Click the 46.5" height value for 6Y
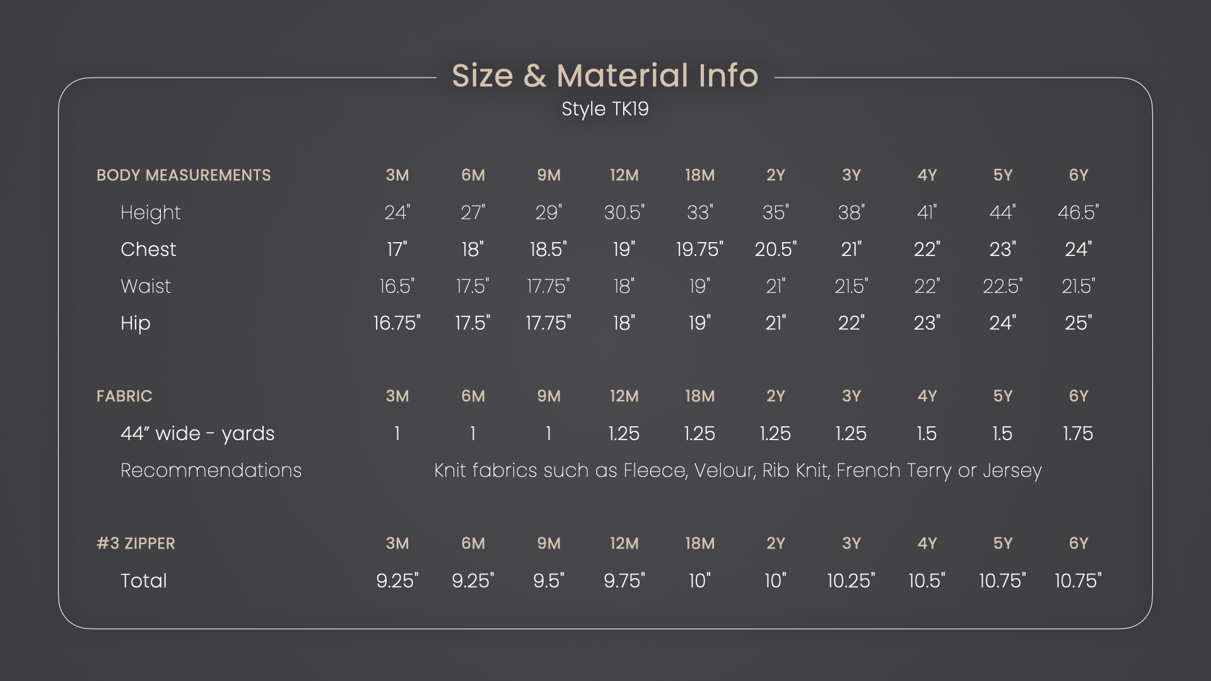The image size is (1211, 681). (1078, 212)
